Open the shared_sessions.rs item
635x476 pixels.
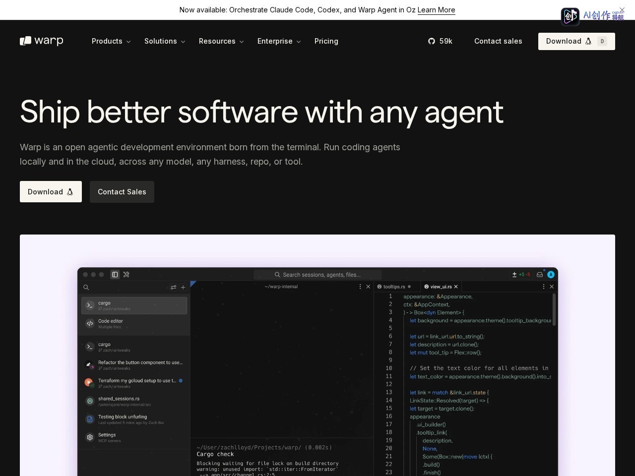click(134, 401)
